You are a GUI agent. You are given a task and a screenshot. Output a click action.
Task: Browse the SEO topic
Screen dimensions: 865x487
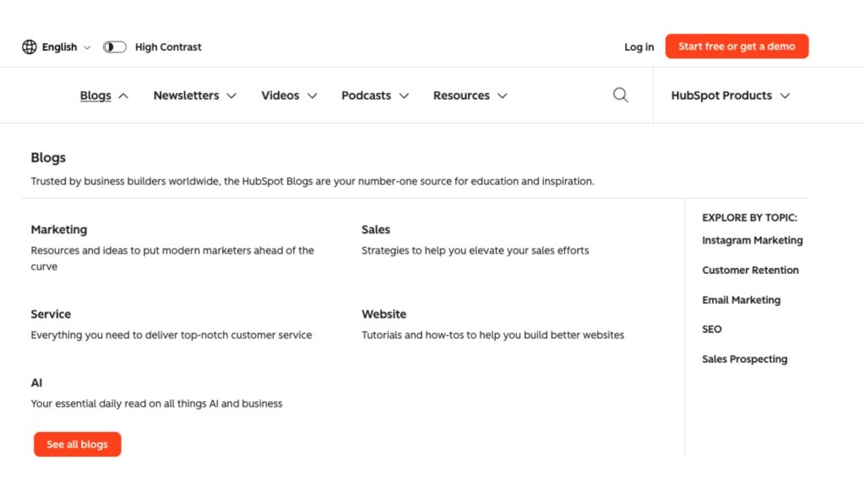(711, 329)
